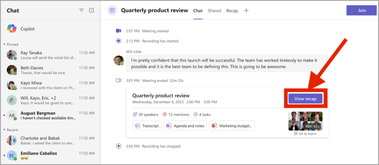Join the Quarterly product review meeting
This screenshot has width=379, height=165.
coord(362,10)
